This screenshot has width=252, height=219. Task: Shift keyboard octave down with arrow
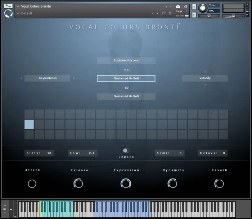click(x=5, y=213)
